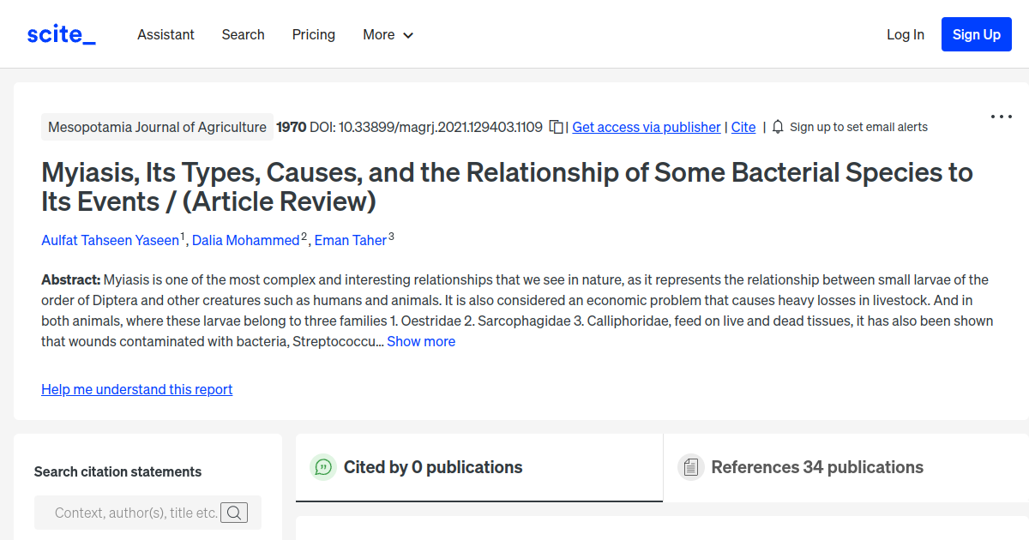Copy the DOI using the copy icon

[556, 126]
